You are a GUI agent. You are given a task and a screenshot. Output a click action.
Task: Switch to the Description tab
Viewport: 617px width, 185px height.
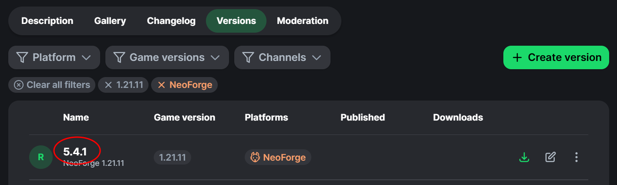pyautogui.click(x=47, y=21)
